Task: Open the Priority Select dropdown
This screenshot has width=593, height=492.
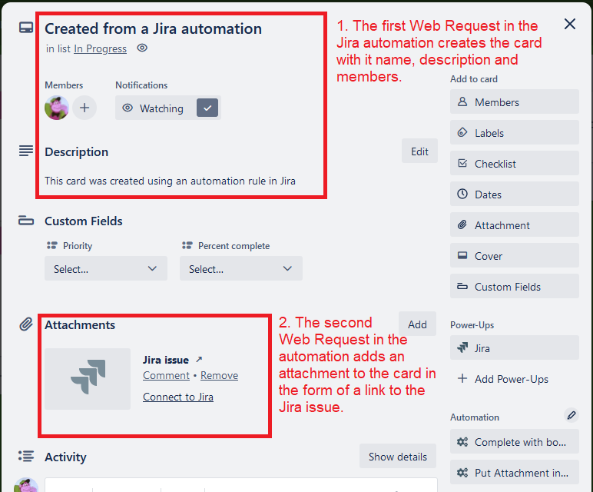Action: point(106,269)
